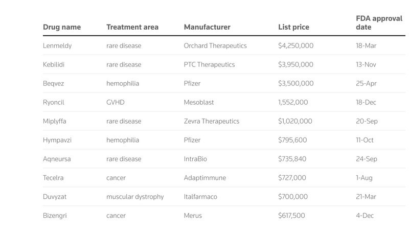Click the FDA approval date header

[379, 22]
